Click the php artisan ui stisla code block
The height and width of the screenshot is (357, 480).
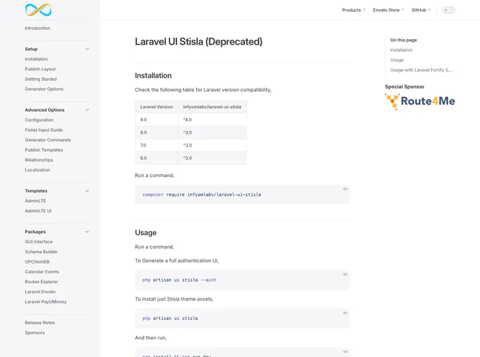(242, 318)
